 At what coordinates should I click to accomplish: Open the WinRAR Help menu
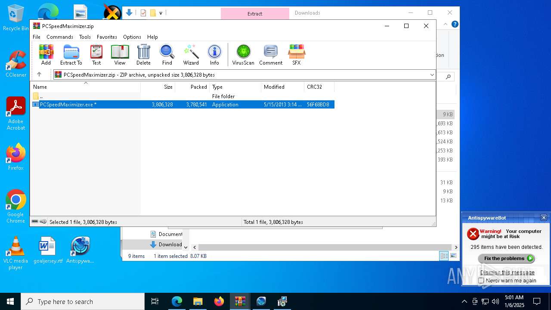pyautogui.click(x=152, y=37)
